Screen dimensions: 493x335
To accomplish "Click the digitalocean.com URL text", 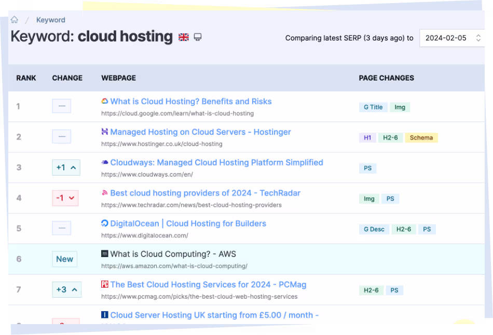I will [x=145, y=236].
